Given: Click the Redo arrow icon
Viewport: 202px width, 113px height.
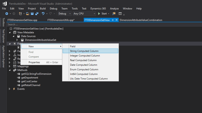Looking at the screenshot, I should (x=51, y=13).
